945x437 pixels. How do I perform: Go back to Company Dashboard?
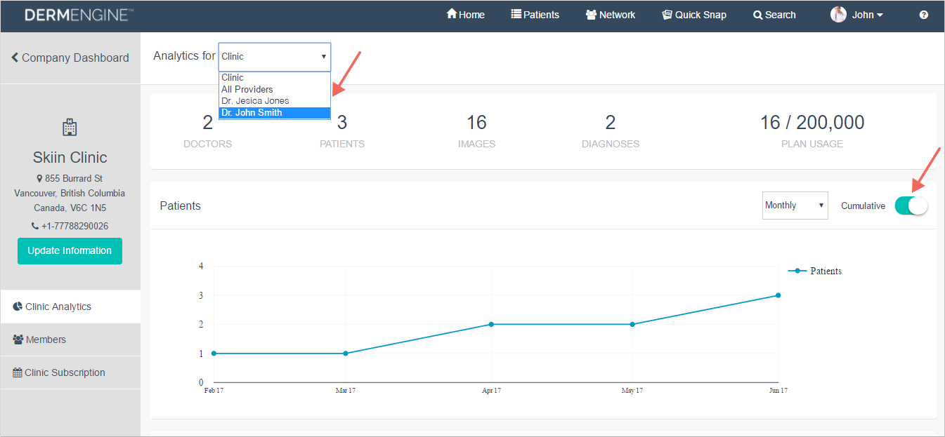[70, 58]
